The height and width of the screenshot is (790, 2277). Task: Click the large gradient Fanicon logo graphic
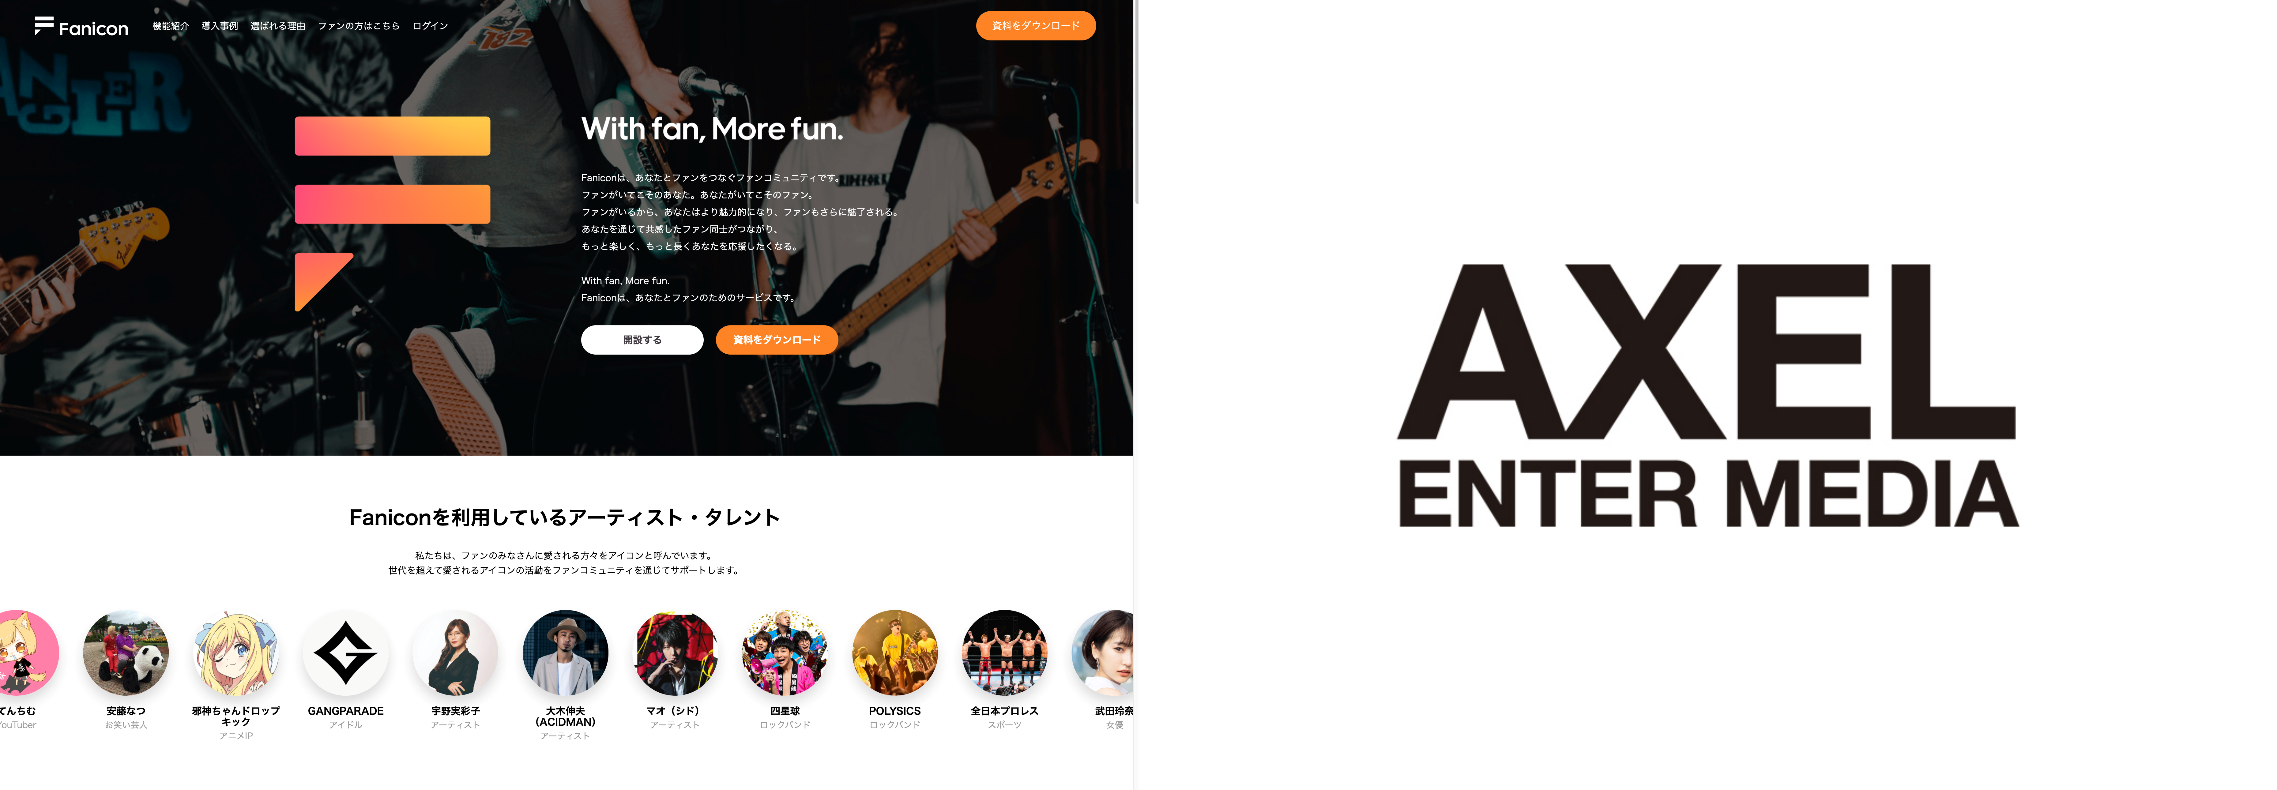click(x=393, y=214)
